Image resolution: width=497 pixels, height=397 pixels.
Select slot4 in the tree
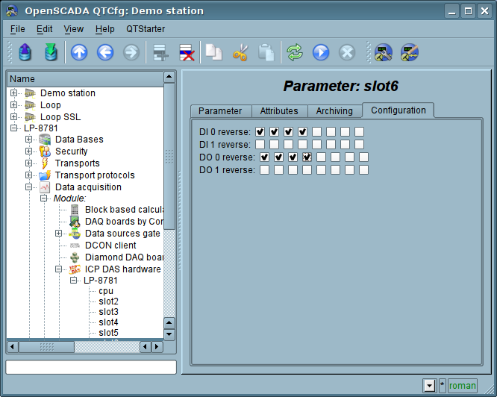coord(108,322)
